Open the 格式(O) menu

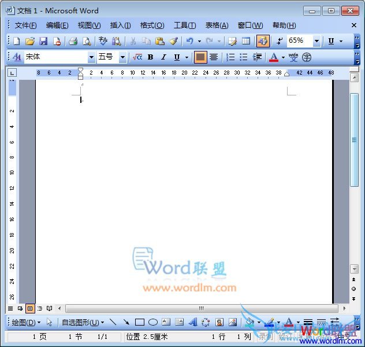(x=152, y=25)
